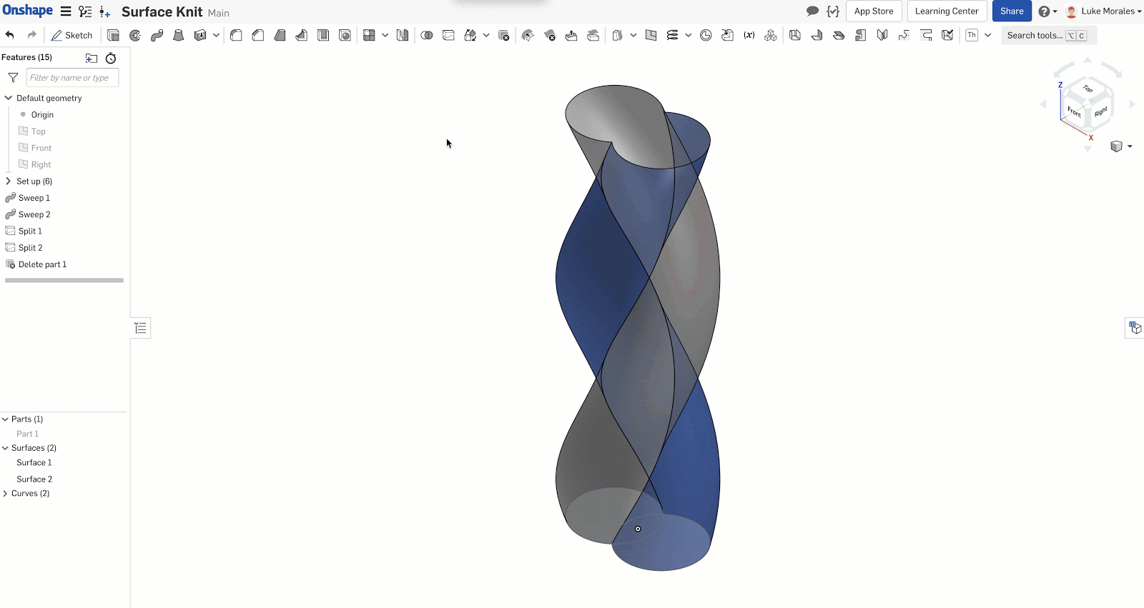Screen dimensions: 1144x608
Task: Open the pattern tools dropdown arrow
Action: tap(385, 35)
